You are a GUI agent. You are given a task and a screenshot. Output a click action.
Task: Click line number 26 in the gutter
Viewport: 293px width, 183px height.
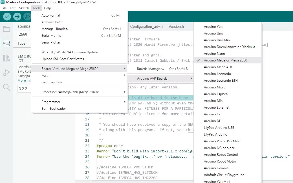coord(87,167)
